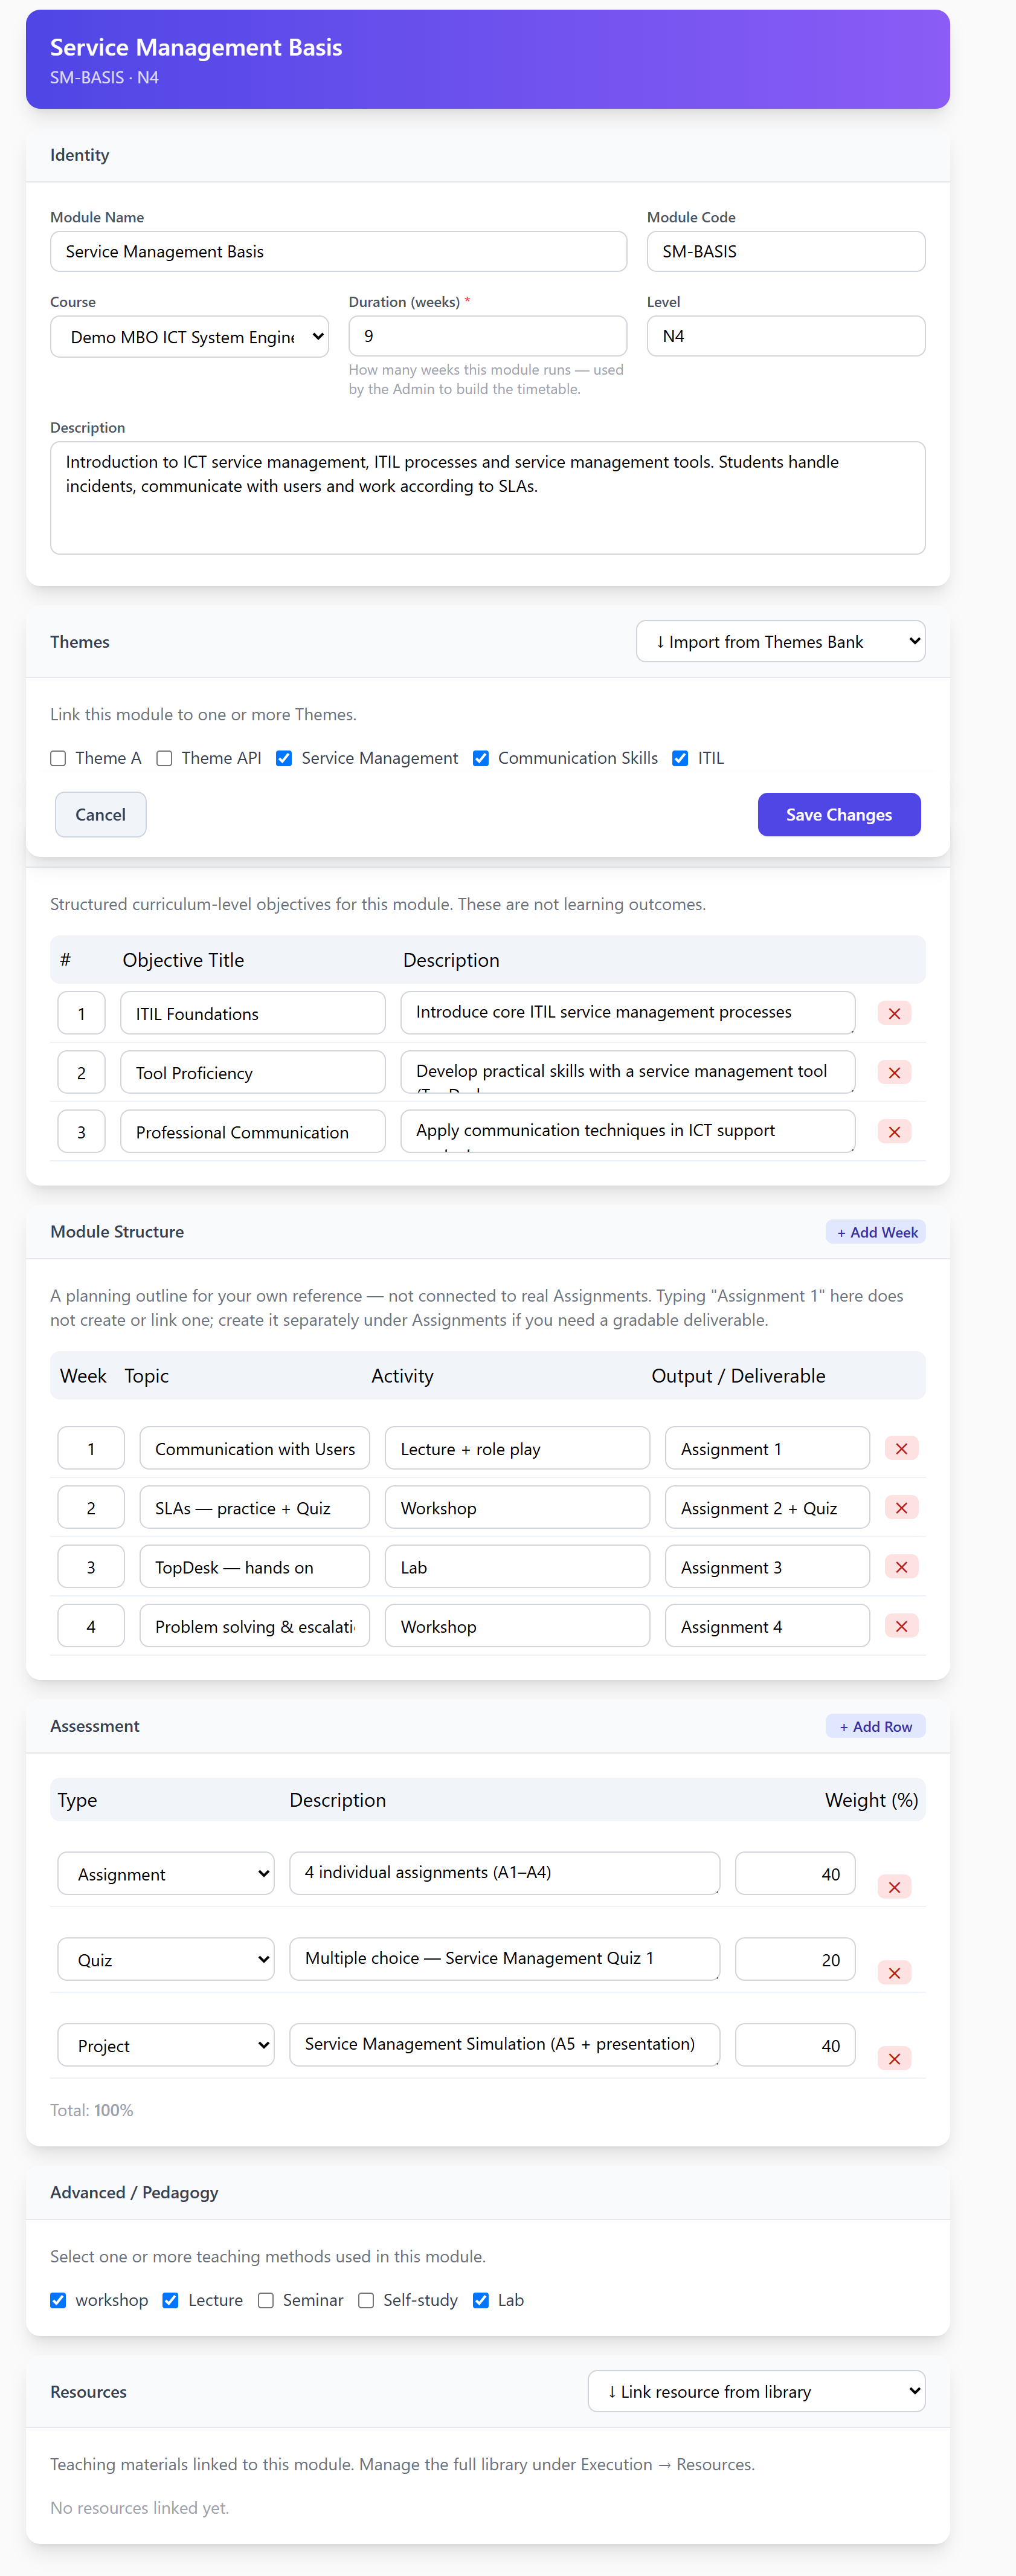The image size is (1016, 2576).
Task: Uncheck the Lab teaching method
Action: click(481, 2300)
